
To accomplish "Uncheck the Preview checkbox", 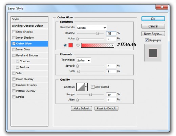I will click(147, 40).
